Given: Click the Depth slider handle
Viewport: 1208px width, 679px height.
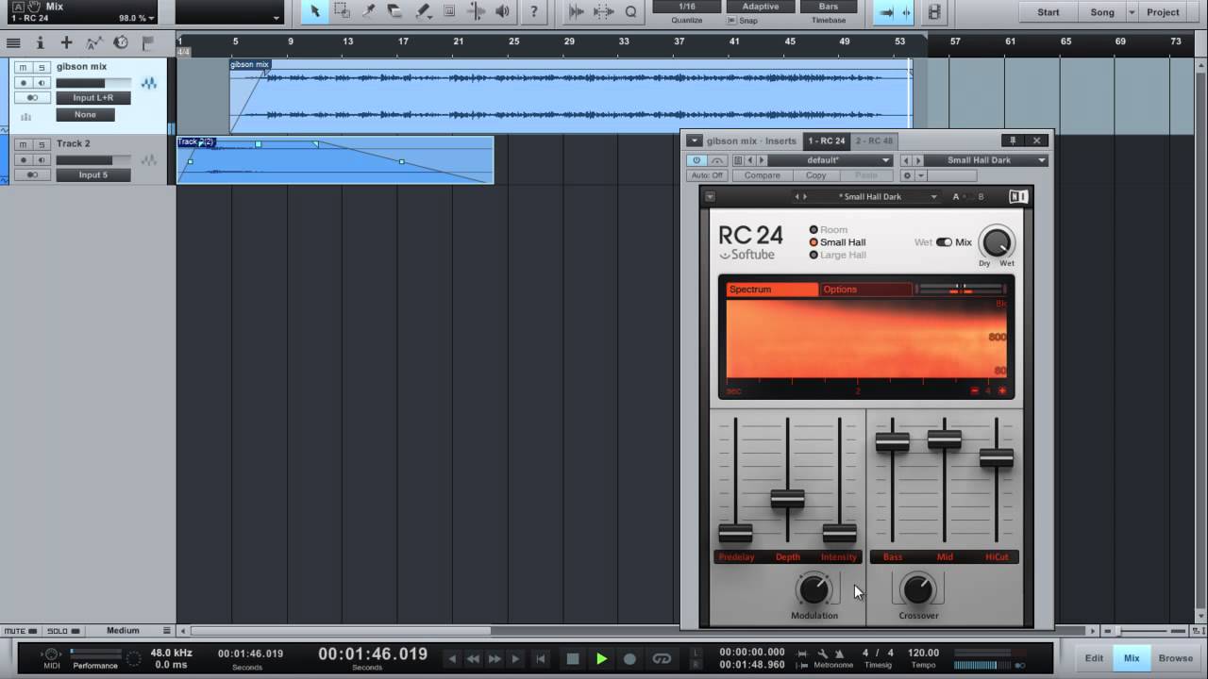Looking at the screenshot, I should (x=788, y=500).
